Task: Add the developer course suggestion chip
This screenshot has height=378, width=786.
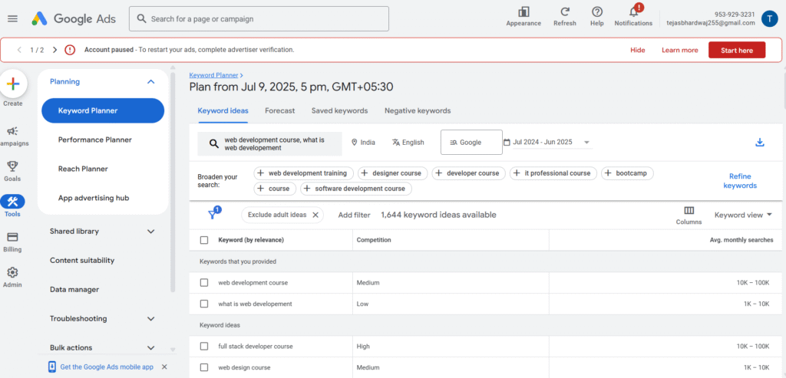Action: pos(469,173)
